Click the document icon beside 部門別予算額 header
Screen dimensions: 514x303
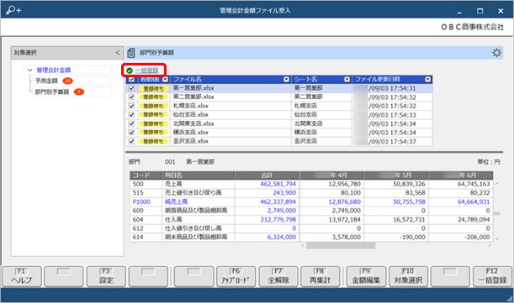pyautogui.click(x=131, y=53)
